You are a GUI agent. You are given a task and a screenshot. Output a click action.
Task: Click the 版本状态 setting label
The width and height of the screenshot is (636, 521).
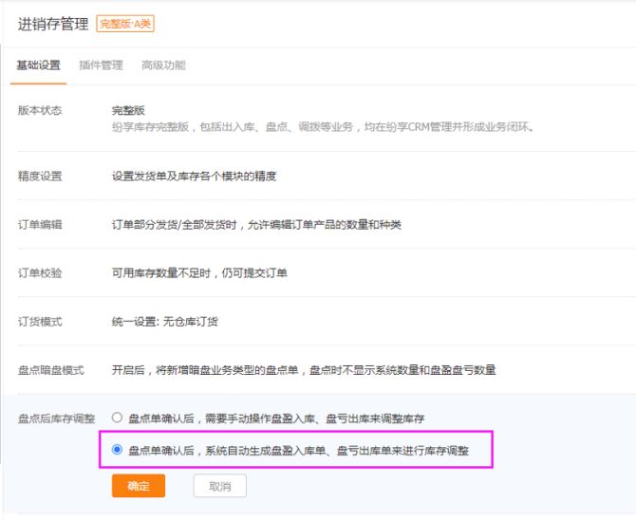coord(40,110)
